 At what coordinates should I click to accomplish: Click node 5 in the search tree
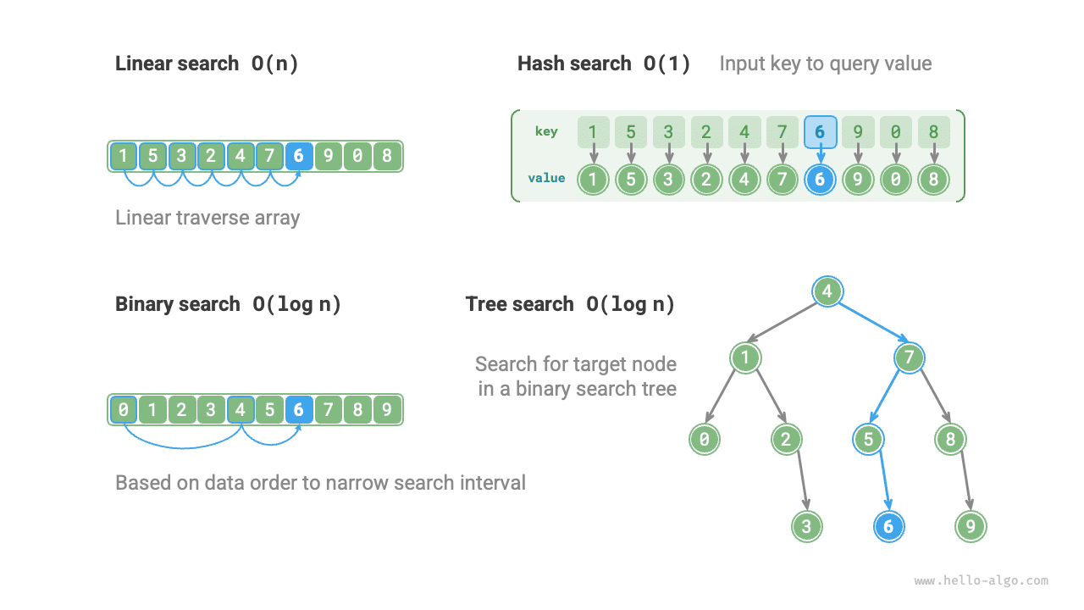pos(869,439)
